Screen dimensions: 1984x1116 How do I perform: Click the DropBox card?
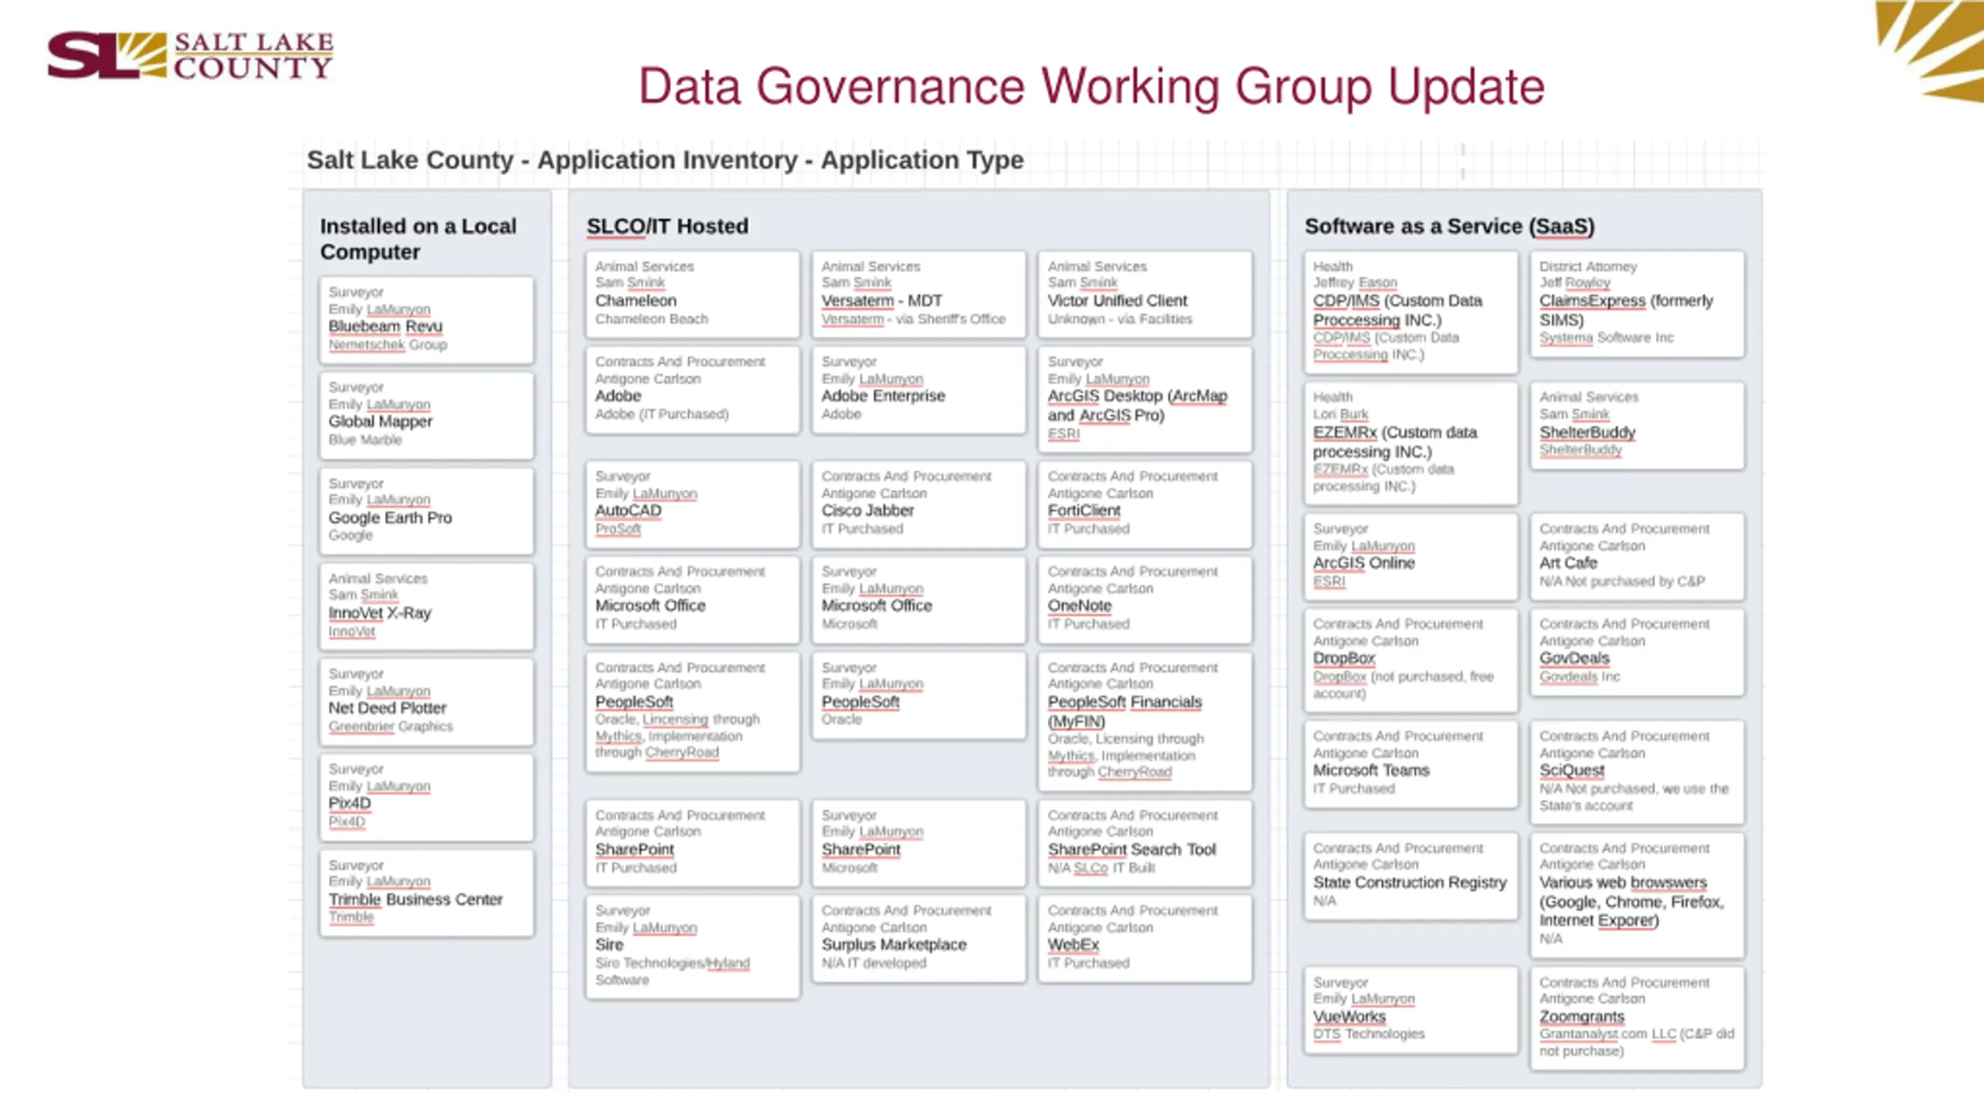(x=1410, y=660)
